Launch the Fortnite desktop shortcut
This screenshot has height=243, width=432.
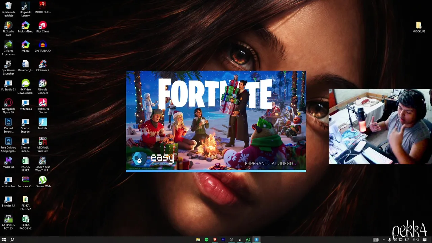[x=43, y=124]
